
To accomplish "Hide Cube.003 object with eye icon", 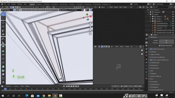I will (x=173, y=28).
